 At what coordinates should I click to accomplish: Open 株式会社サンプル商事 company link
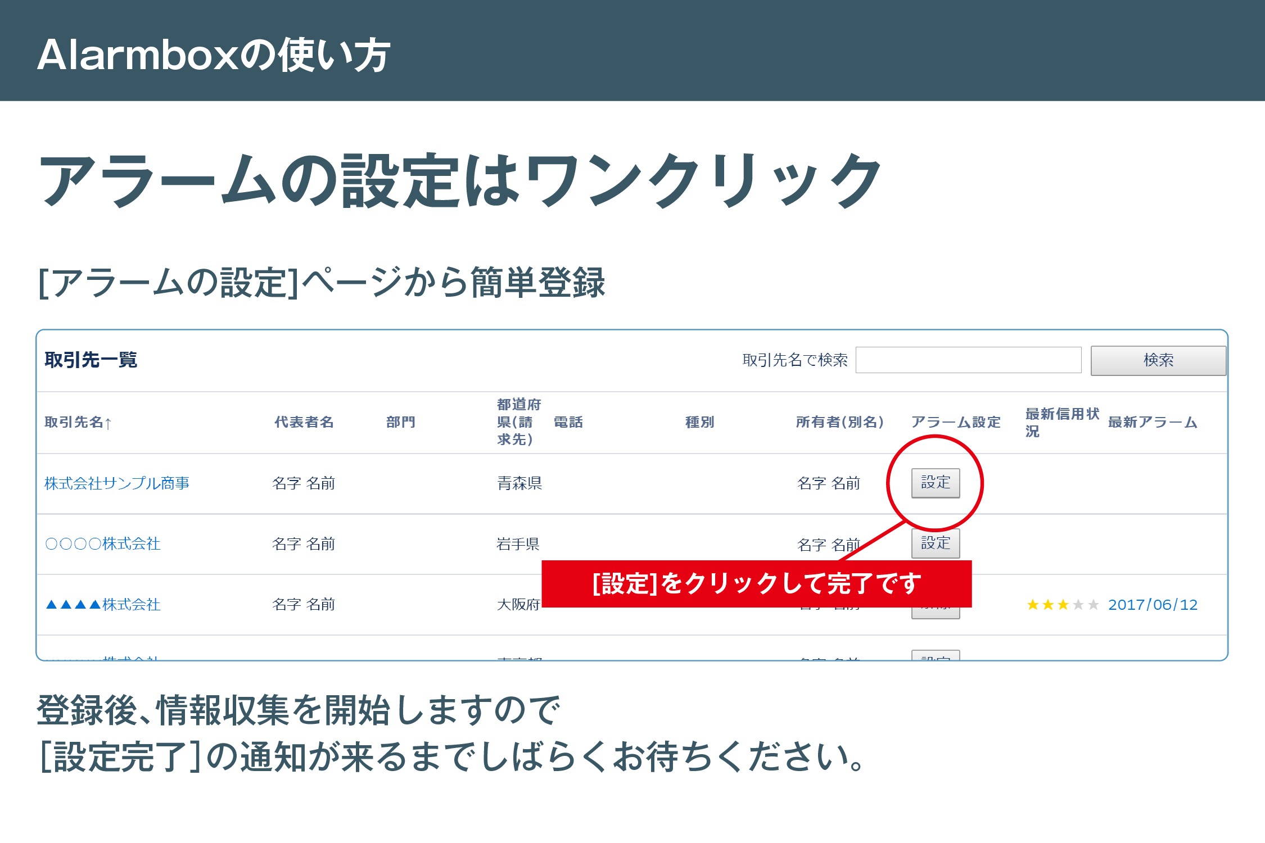(x=117, y=483)
